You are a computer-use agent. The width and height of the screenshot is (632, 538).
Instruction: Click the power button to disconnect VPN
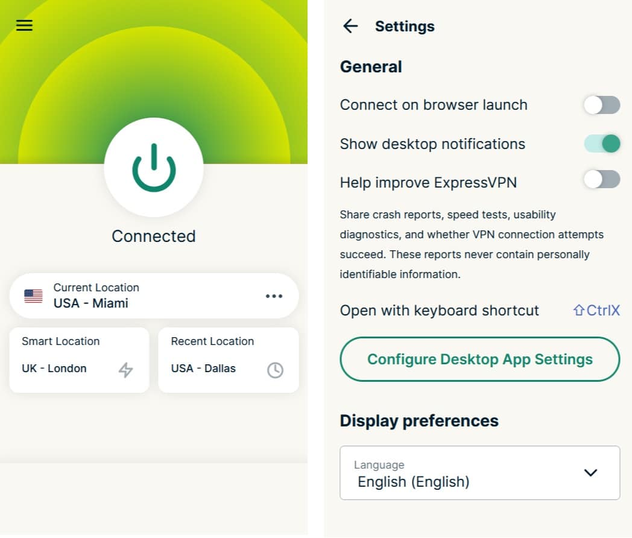tap(154, 167)
